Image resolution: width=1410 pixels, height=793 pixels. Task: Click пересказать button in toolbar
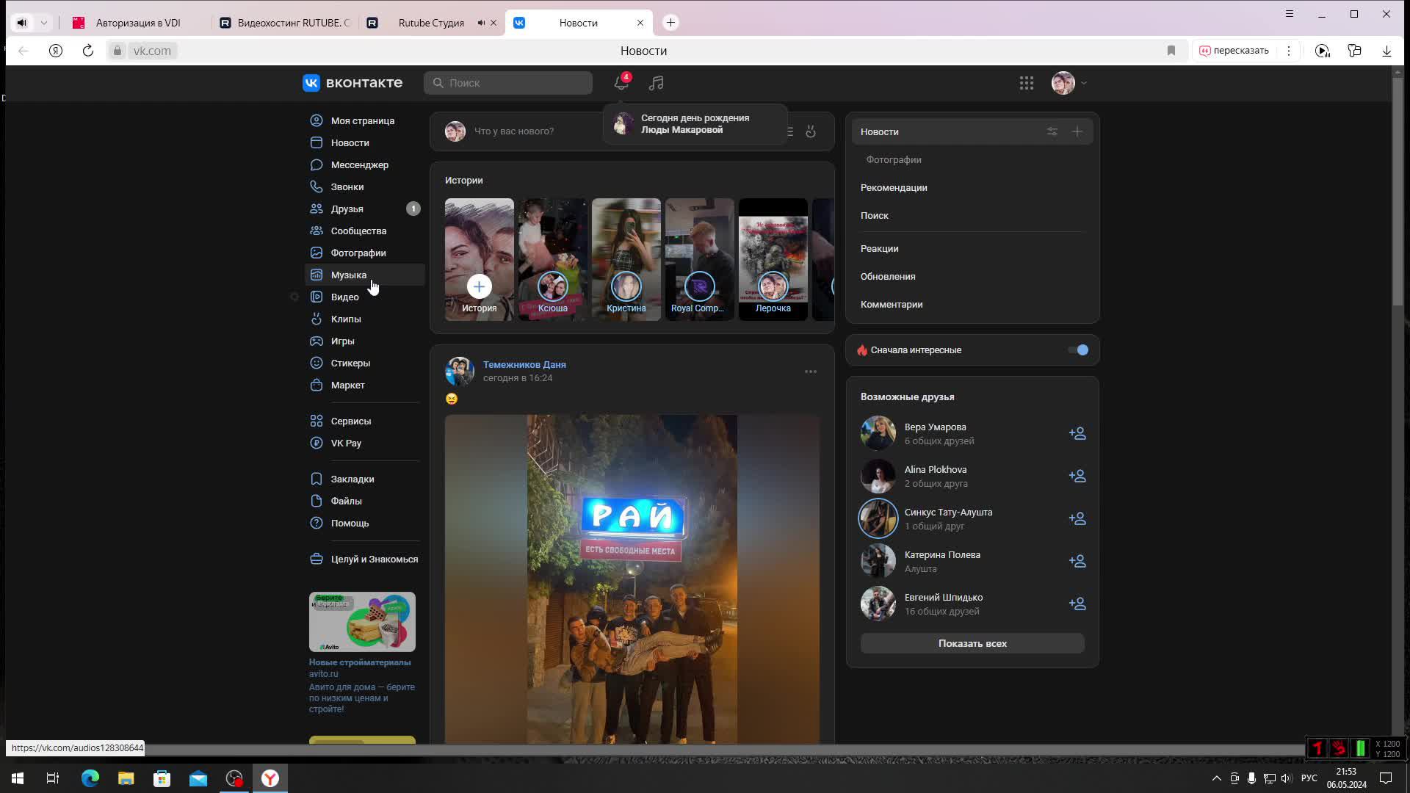[1234, 51]
